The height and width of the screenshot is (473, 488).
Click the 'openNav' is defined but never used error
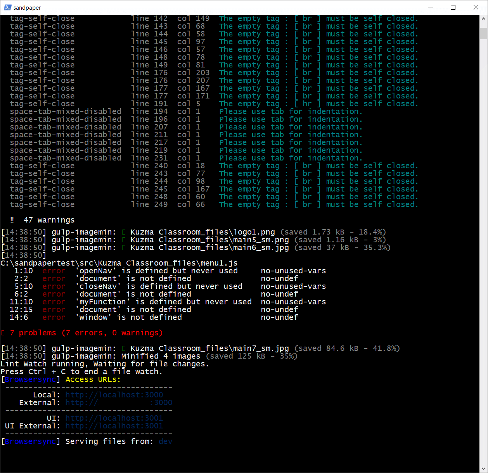tap(170, 271)
